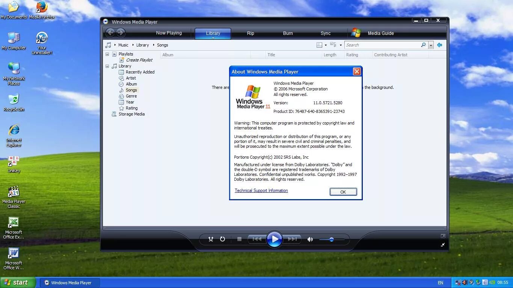
Task: Open the Start menu
Action: (18, 283)
